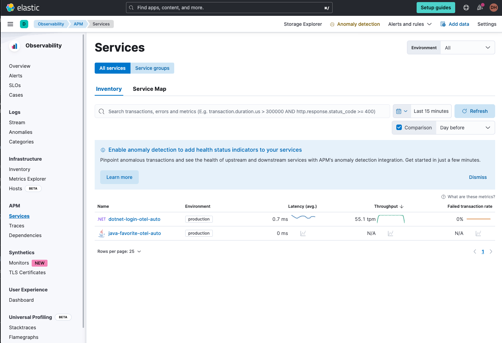Switch to Service groups view
502x343 pixels.
pos(152,68)
